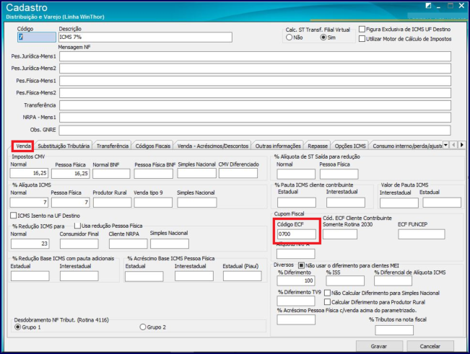Click the Cancelar button
The height and width of the screenshot is (354, 470).
click(x=430, y=346)
